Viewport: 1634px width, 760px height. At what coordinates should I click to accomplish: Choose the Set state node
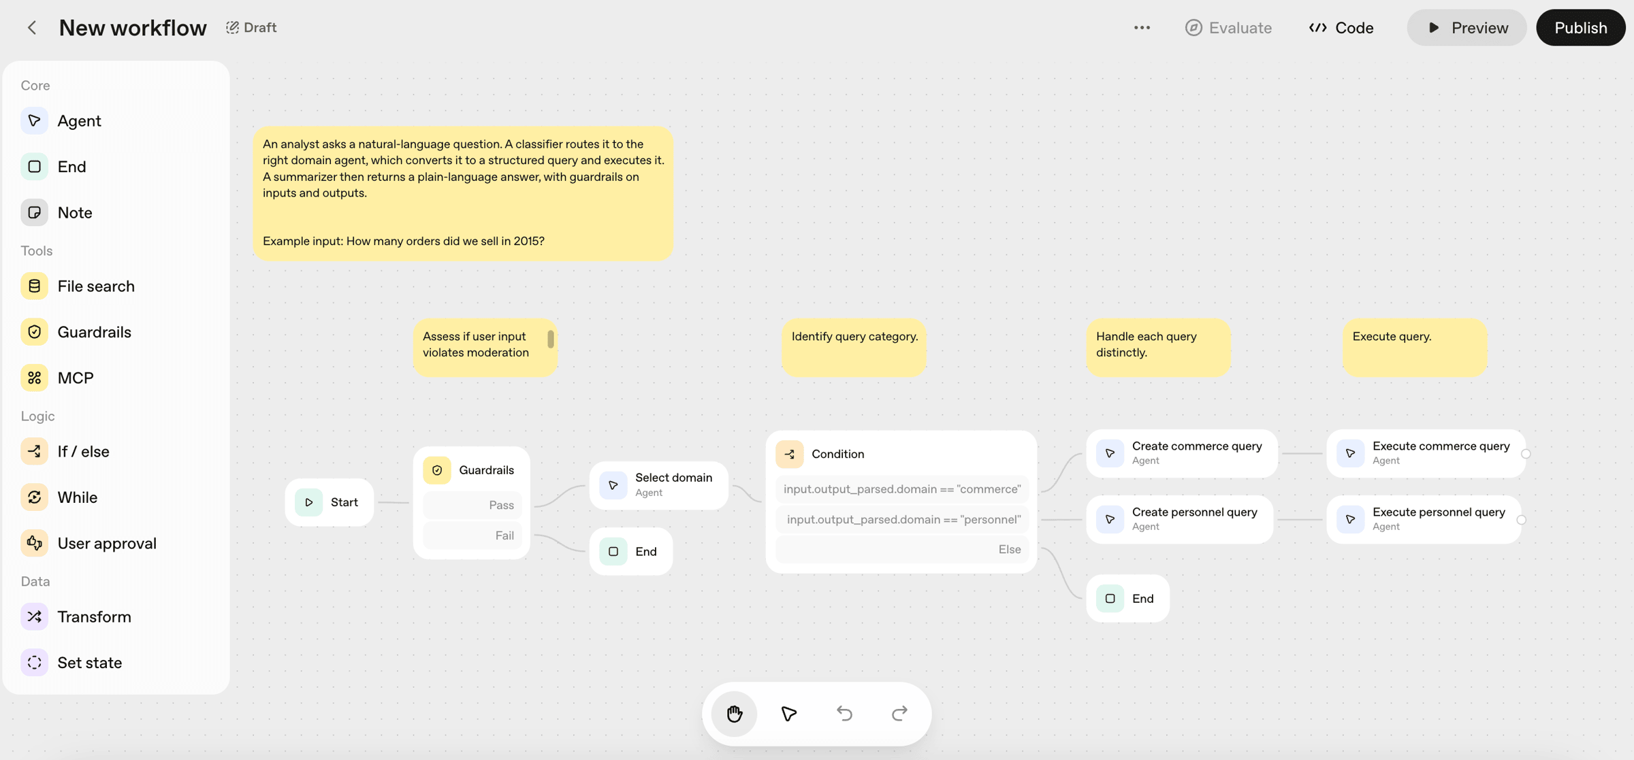pyautogui.click(x=89, y=663)
